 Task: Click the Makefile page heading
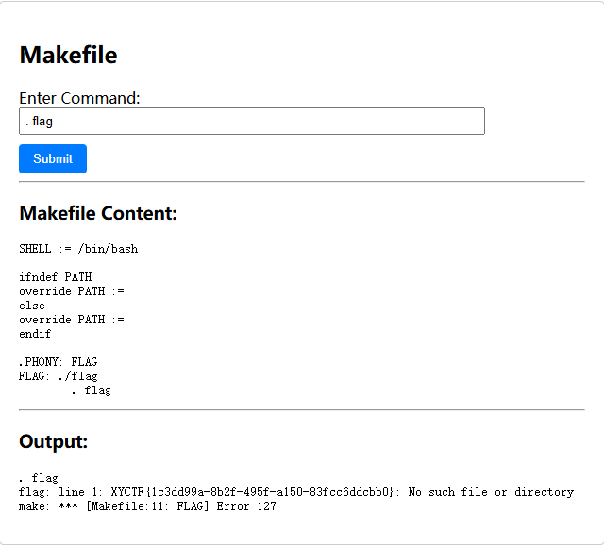[68, 55]
